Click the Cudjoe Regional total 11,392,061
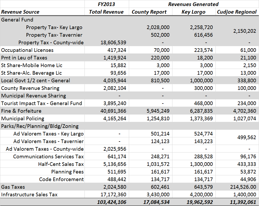259x206 pixels. tap(239, 202)
